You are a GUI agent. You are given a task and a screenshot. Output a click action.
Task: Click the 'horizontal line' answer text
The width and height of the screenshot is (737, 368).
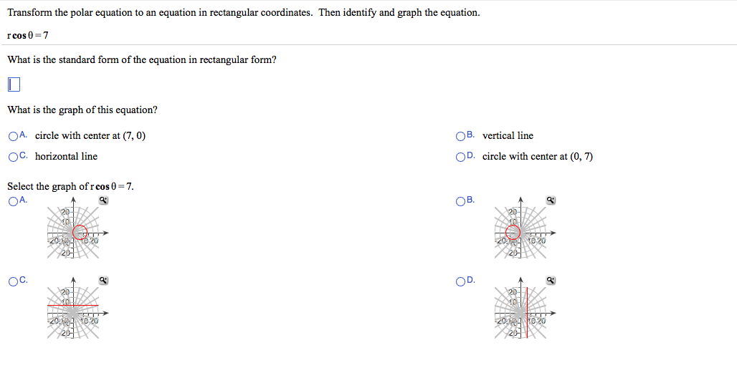[66, 157]
